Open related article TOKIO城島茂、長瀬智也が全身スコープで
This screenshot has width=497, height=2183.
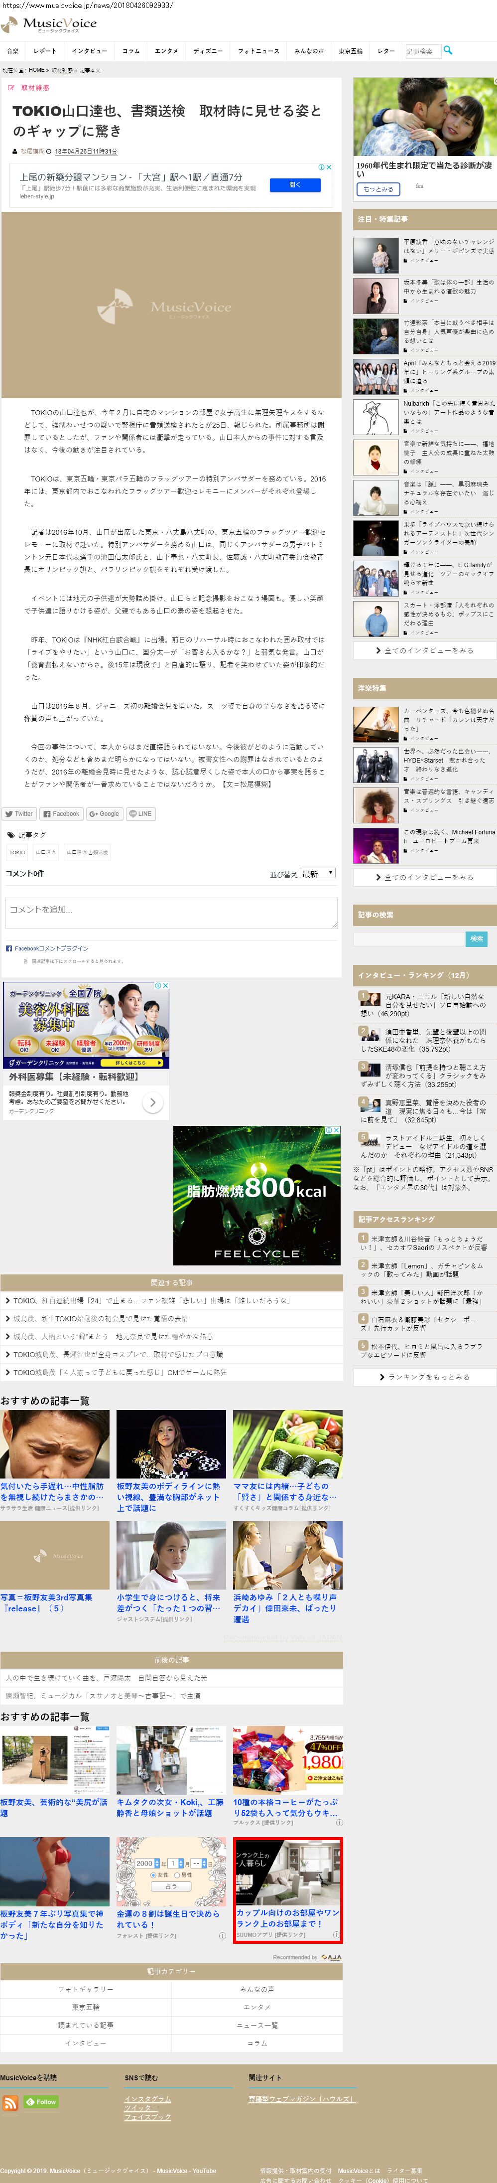coord(118,1354)
